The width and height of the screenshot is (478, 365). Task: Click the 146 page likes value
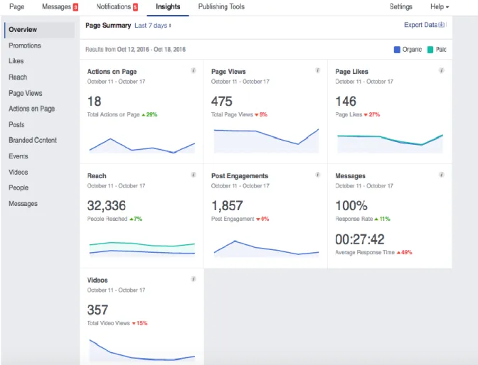(x=346, y=102)
